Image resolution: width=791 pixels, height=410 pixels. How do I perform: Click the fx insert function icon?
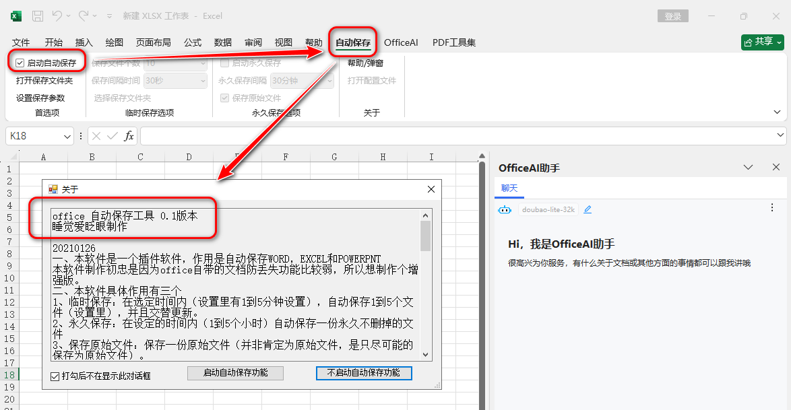click(129, 136)
